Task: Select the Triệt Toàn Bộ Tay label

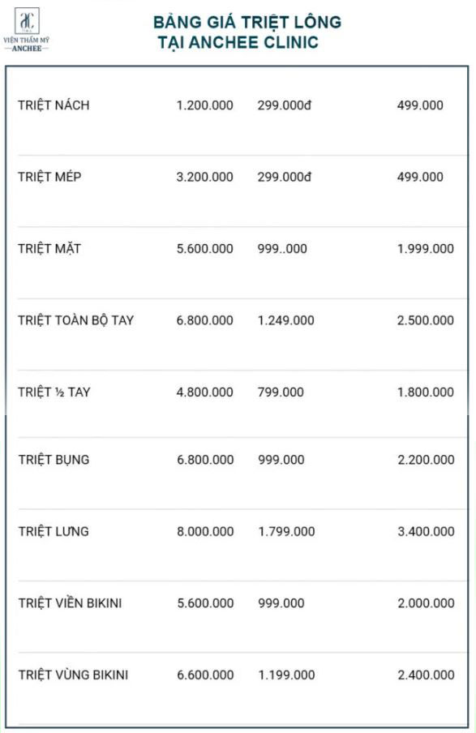Action: [x=75, y=320]
